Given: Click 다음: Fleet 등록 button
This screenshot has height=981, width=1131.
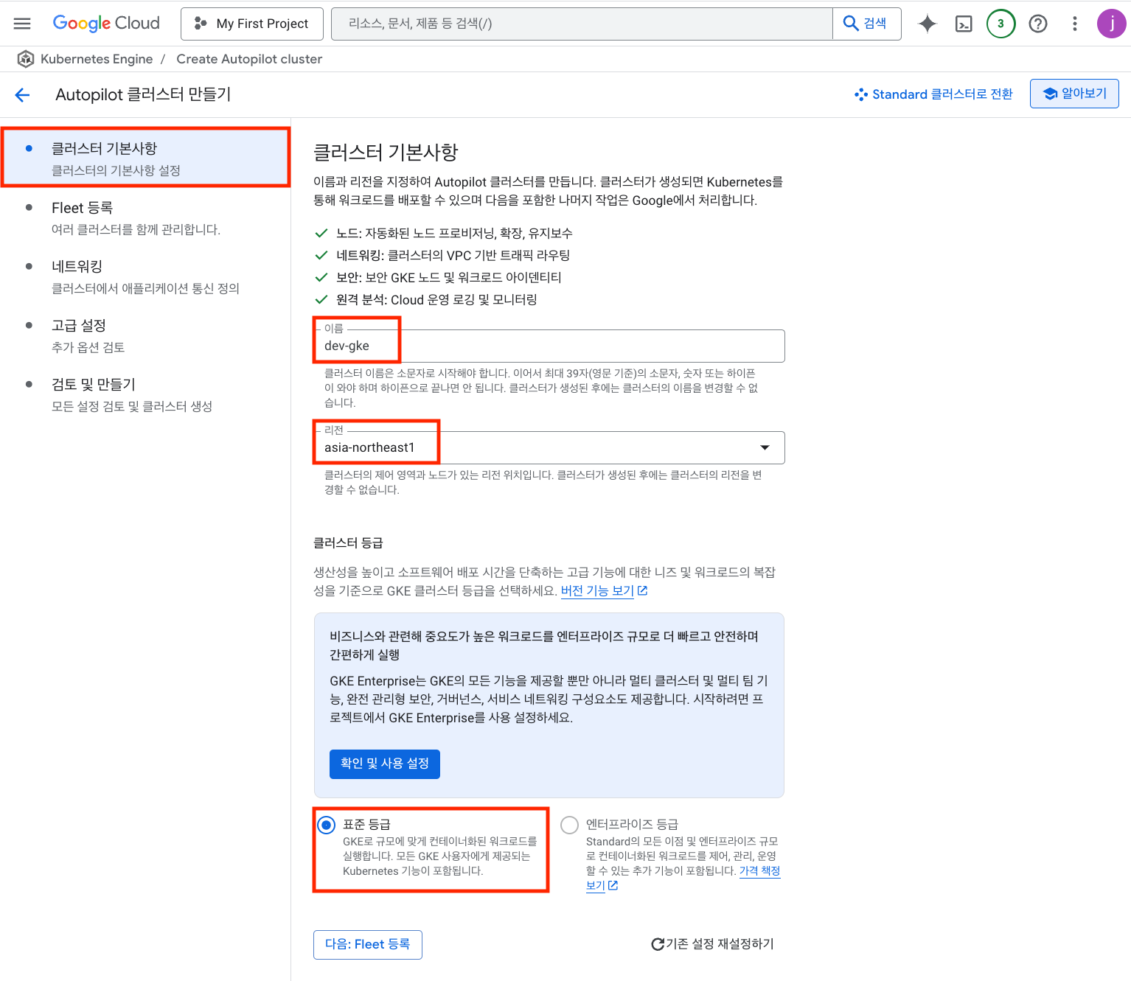Looking at the screenshot, I should pyautogui.click(x=368, y=944).
